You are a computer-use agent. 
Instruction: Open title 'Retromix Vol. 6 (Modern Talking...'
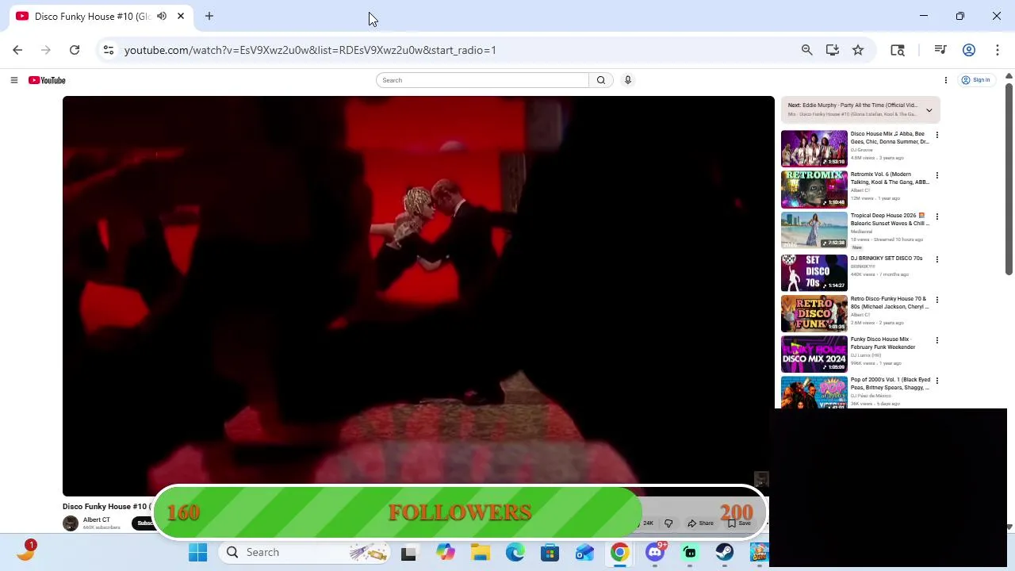[890, 178]
